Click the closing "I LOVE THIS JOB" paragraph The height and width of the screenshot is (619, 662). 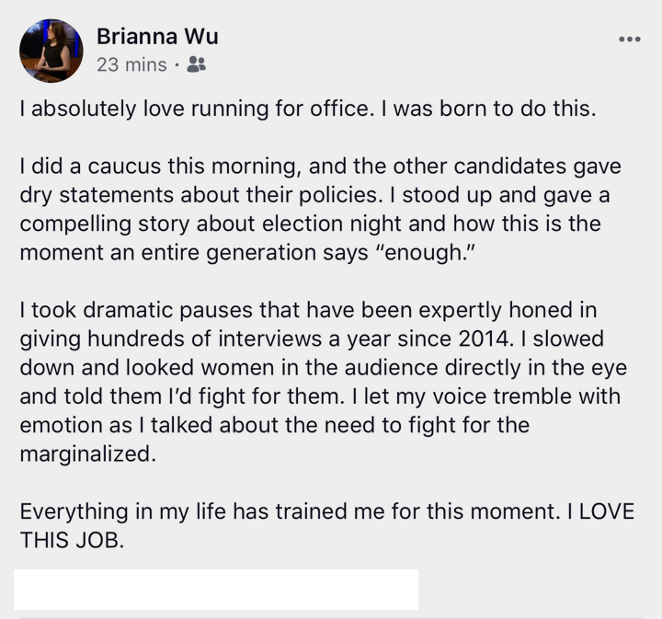[326, 525]
